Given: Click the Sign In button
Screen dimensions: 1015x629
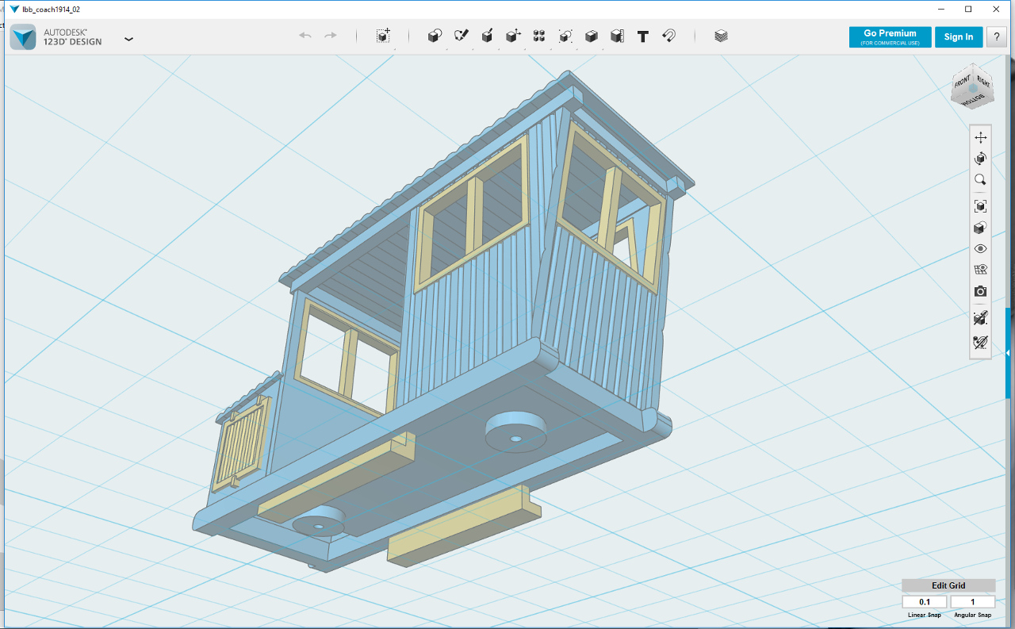Looking at the screenshot, I should point(959,36).
